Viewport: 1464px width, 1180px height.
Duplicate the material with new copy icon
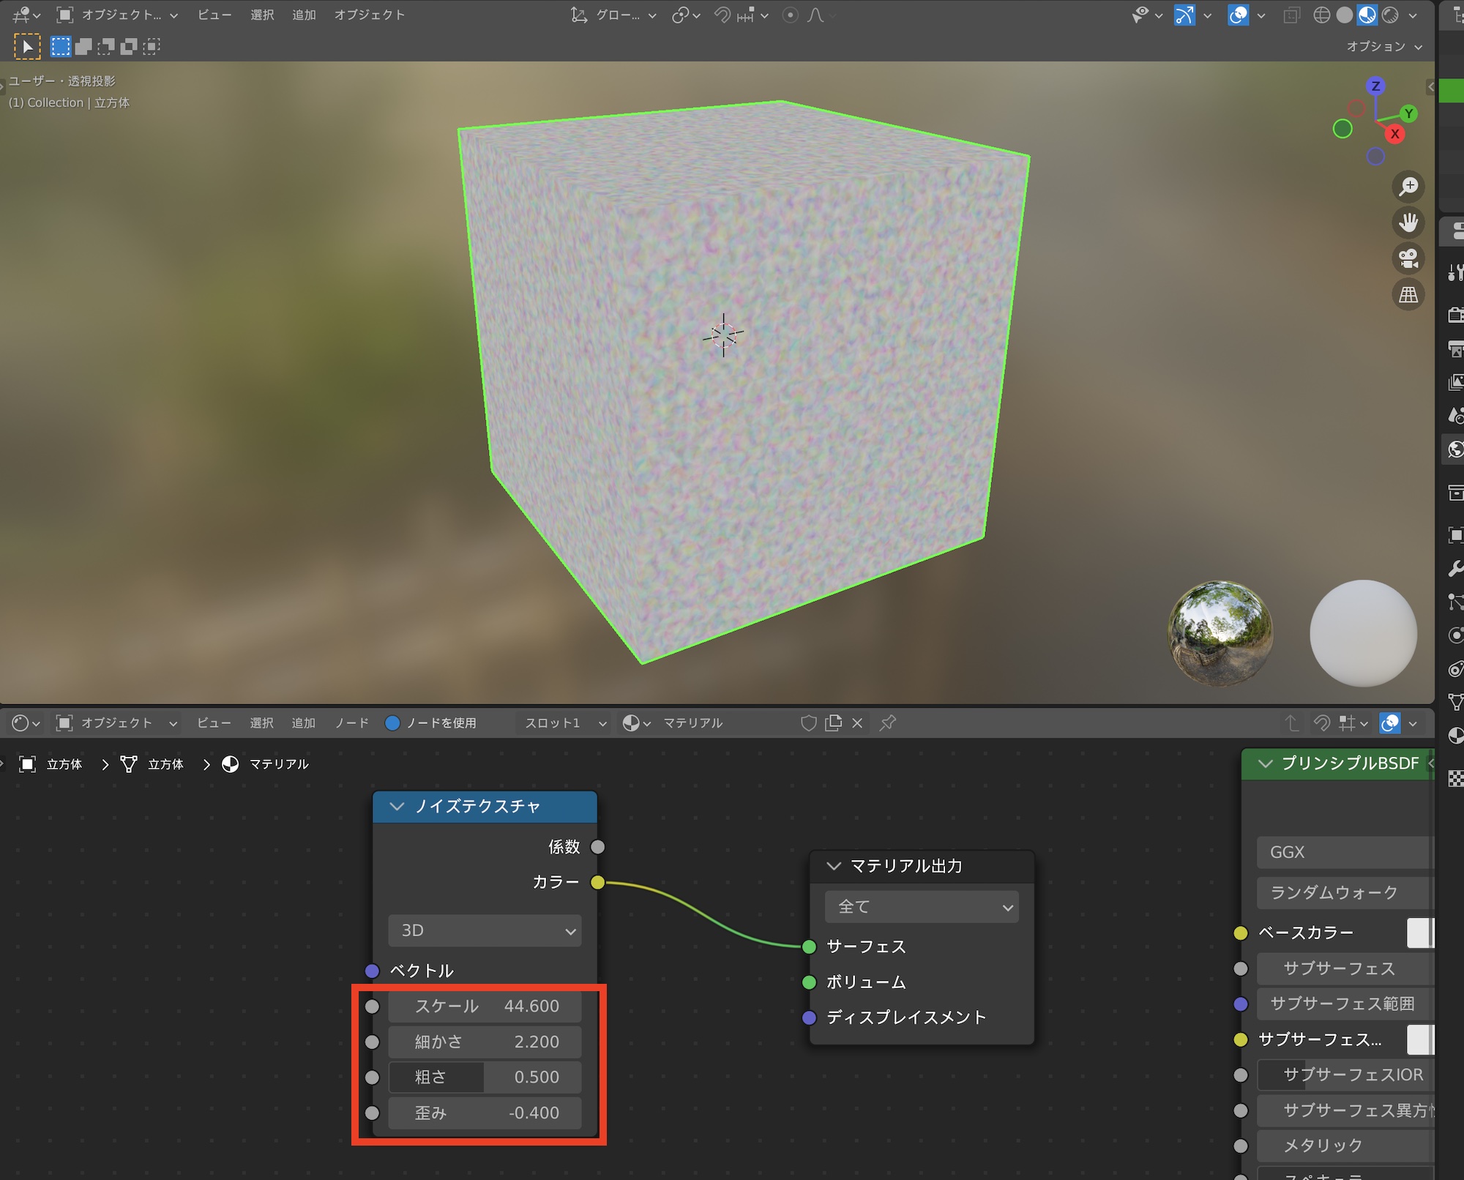coord(833,723)
